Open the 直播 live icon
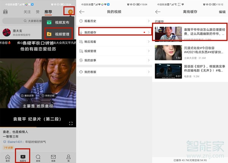 (x=5, y=12)
